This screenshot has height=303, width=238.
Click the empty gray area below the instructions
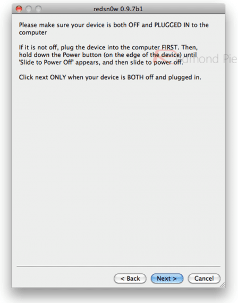(x=118, y=170)
